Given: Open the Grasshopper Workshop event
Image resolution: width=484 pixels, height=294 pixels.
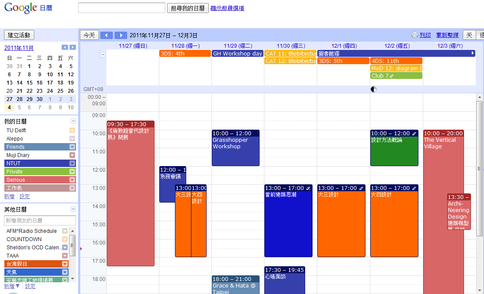Looking at the screenshot, I should click(236, 148).
